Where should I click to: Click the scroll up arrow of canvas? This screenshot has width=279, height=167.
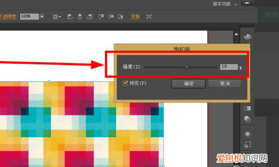(x=236, y=34)
